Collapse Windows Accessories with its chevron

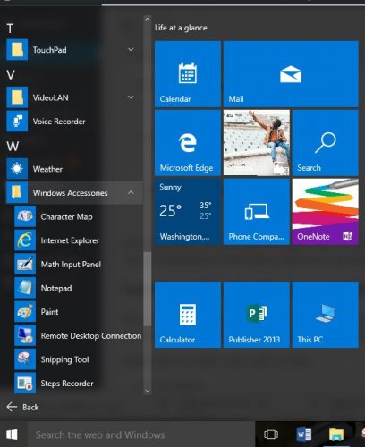pyautogui.click(x=131, y=192)
